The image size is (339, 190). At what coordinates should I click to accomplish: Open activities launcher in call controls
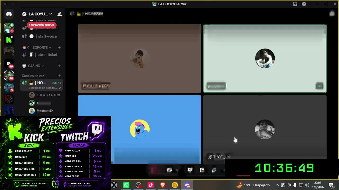[202, 170]
